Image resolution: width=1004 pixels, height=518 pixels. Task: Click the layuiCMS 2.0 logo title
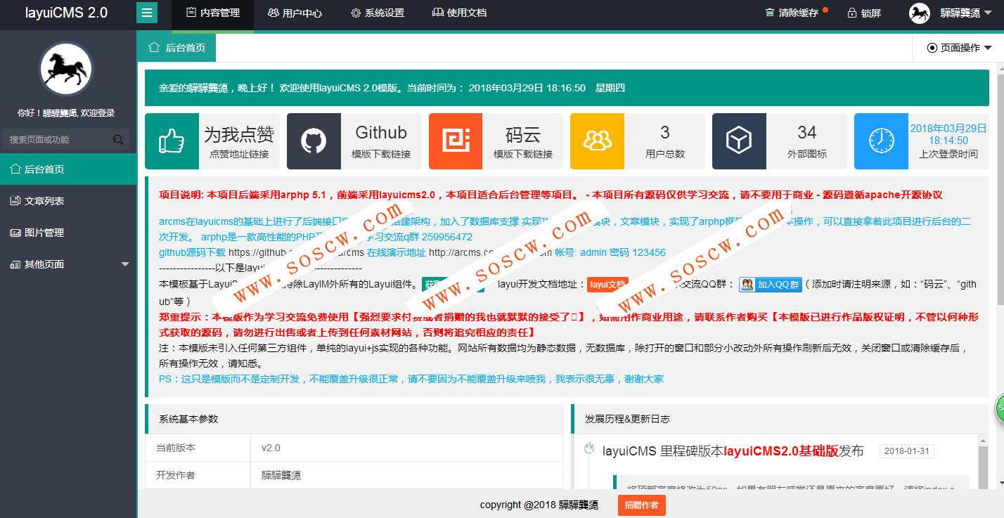coord(67,13)
